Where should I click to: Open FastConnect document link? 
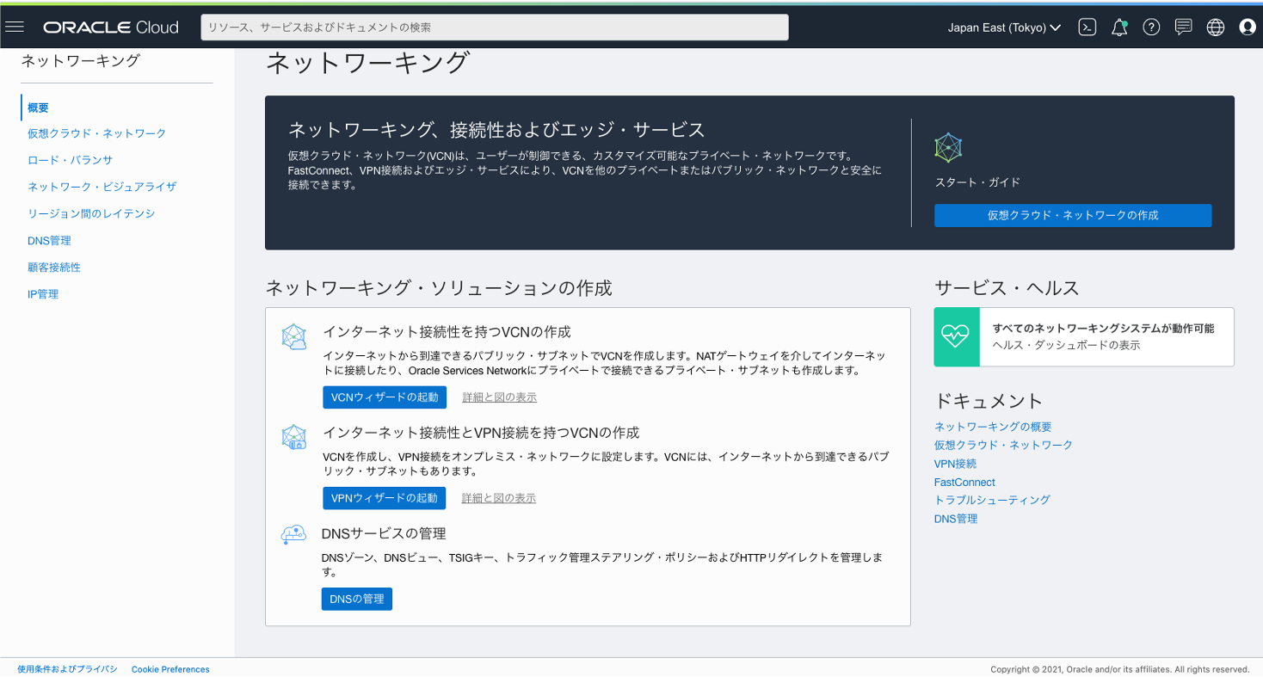964,483
